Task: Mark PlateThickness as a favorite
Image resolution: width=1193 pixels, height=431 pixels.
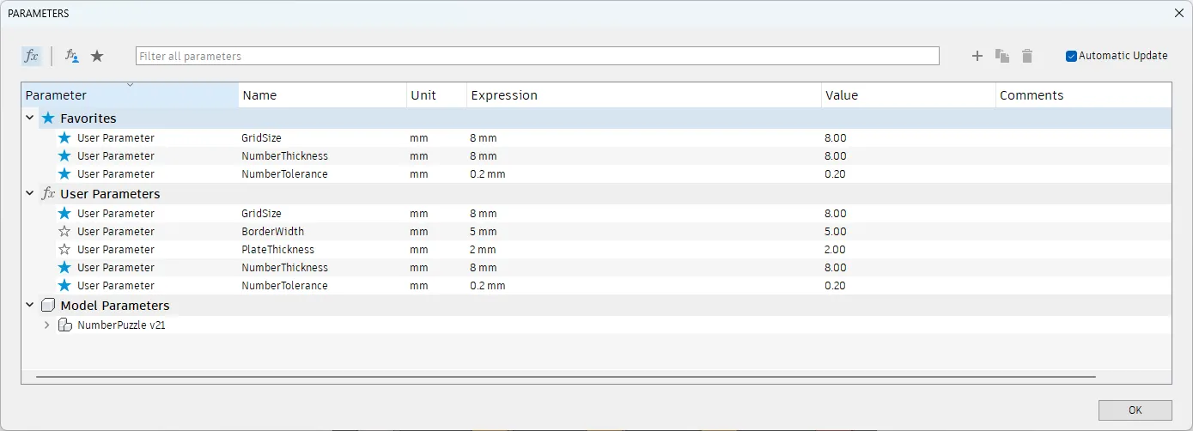Action: 64,249
